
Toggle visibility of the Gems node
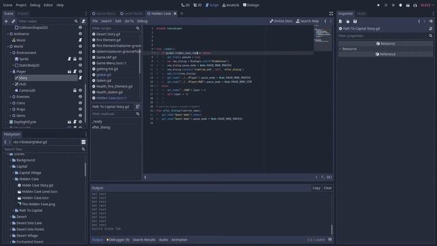pos(81,115)
